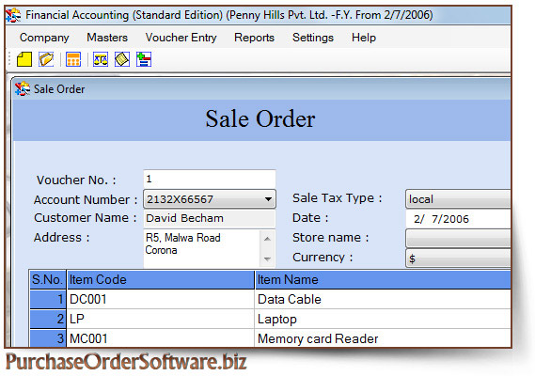
Task: Click the Address box scroll down arrow
Action: [267, 259]
